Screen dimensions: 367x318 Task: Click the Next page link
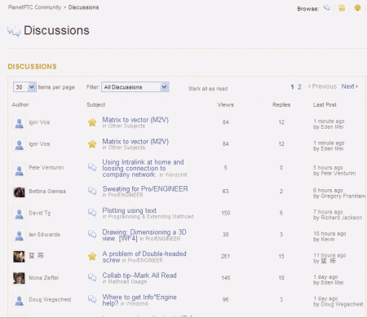(350, 86)
